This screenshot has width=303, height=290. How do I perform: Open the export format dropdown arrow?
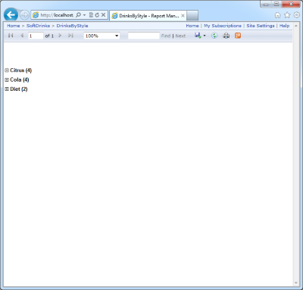[x=205, y=36]
